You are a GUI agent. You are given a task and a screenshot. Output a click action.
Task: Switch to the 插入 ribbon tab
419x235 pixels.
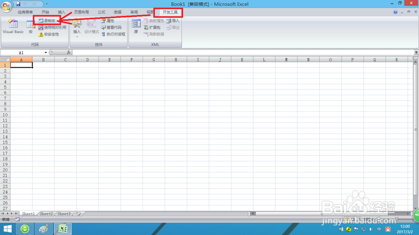pos(62,12)
